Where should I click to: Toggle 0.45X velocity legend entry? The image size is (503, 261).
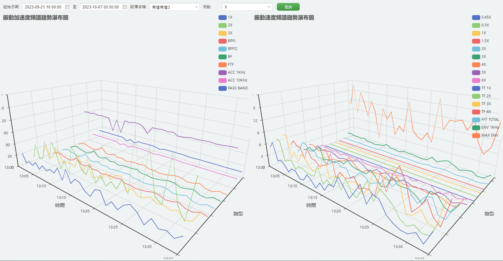pos(482,17)
